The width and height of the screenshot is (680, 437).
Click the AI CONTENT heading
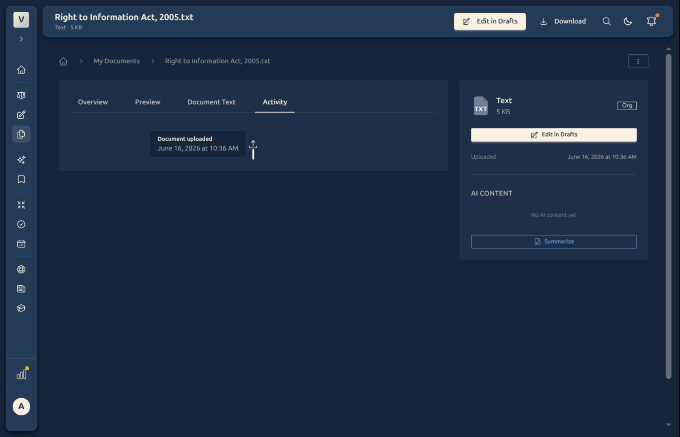point(491,193)
